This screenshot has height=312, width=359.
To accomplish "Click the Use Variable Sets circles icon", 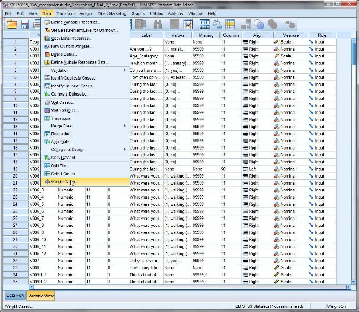I will click(259, 24).
